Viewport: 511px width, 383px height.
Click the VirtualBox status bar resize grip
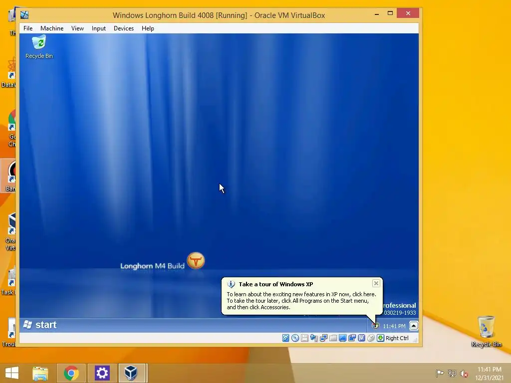point(415,340)
